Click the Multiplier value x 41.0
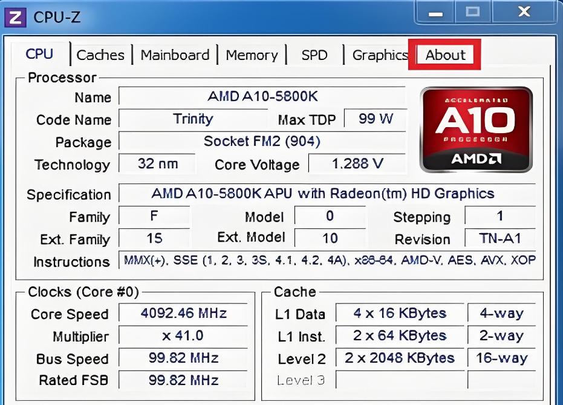 183,335
